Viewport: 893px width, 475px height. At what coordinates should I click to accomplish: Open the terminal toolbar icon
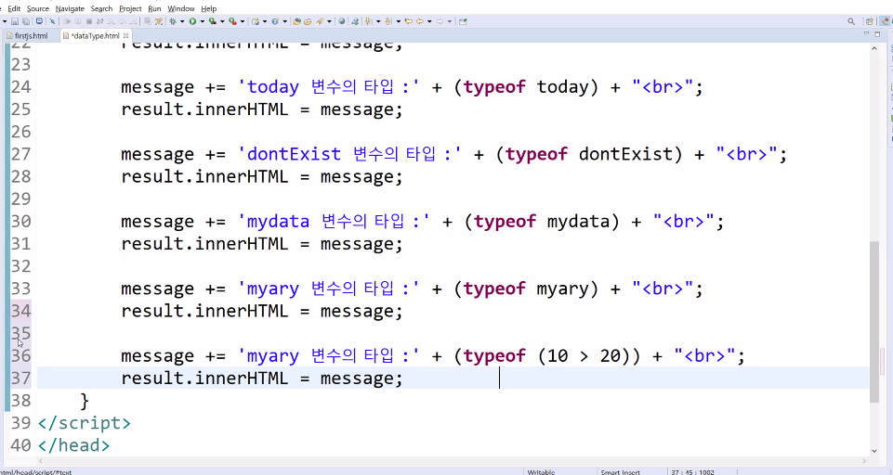coord(39,21)
